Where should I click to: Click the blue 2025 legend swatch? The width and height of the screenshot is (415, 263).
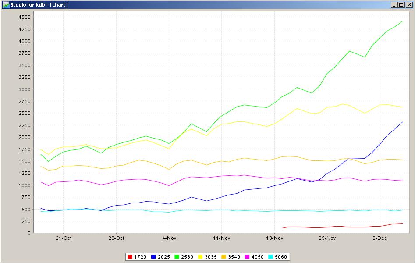(153, 256)
